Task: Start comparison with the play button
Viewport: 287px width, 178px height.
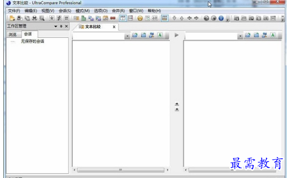Action: point(176,35)
